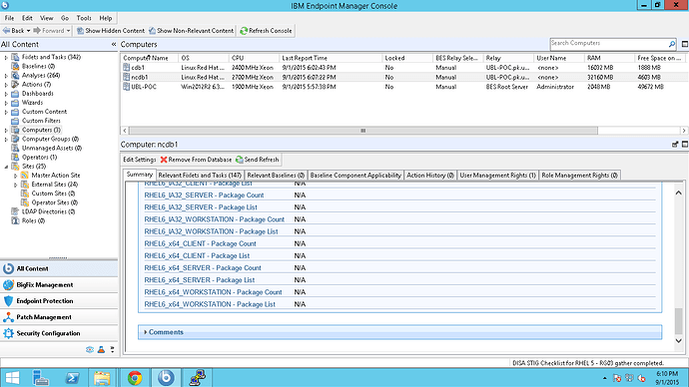Switch to Action History tab
689x387 pixels.
[x=430, y=176]
